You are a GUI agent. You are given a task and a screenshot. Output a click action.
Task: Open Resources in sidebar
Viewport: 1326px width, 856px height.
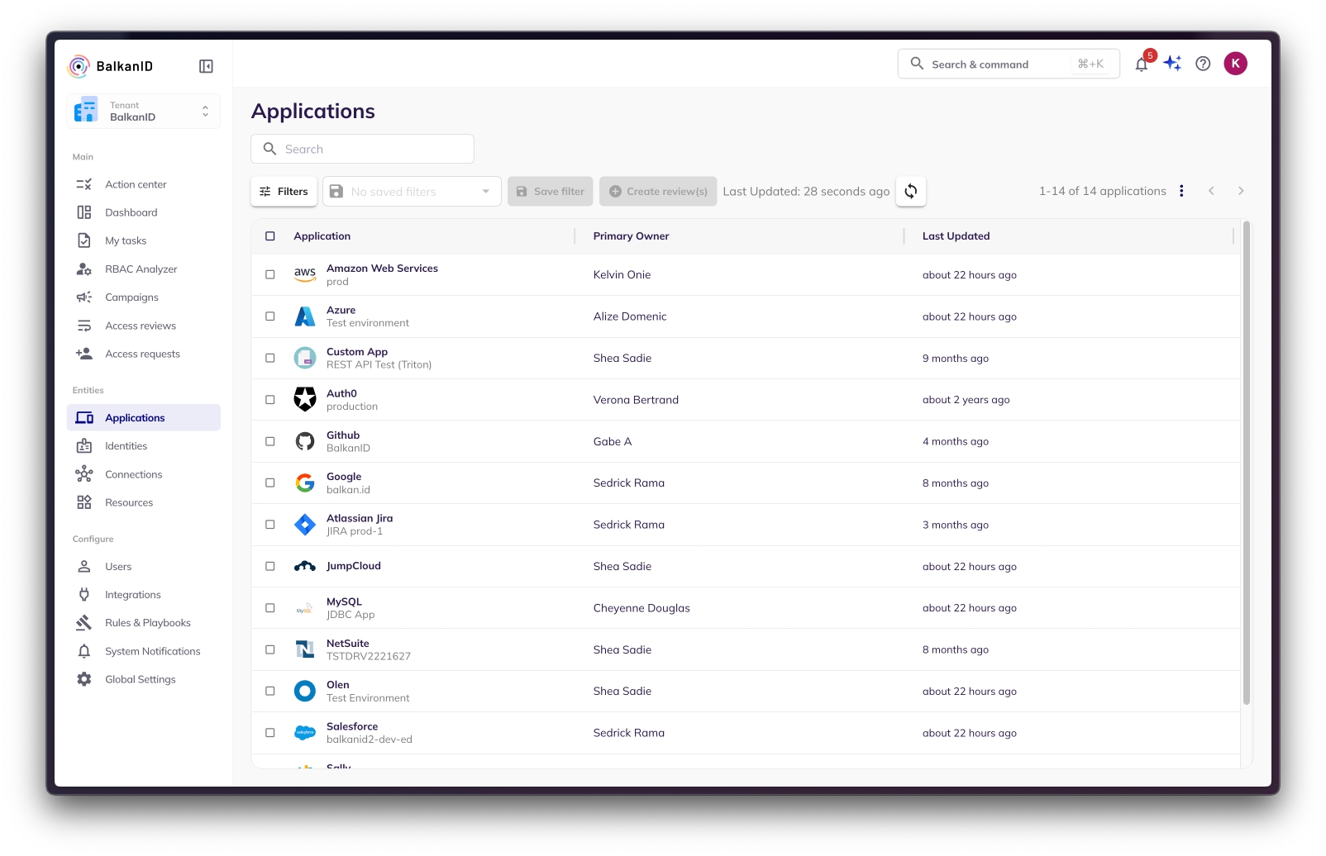pos(143,502)
